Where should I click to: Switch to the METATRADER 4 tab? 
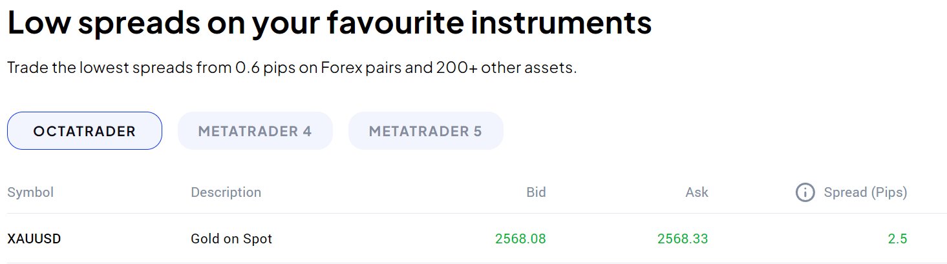tap(255, 131)
